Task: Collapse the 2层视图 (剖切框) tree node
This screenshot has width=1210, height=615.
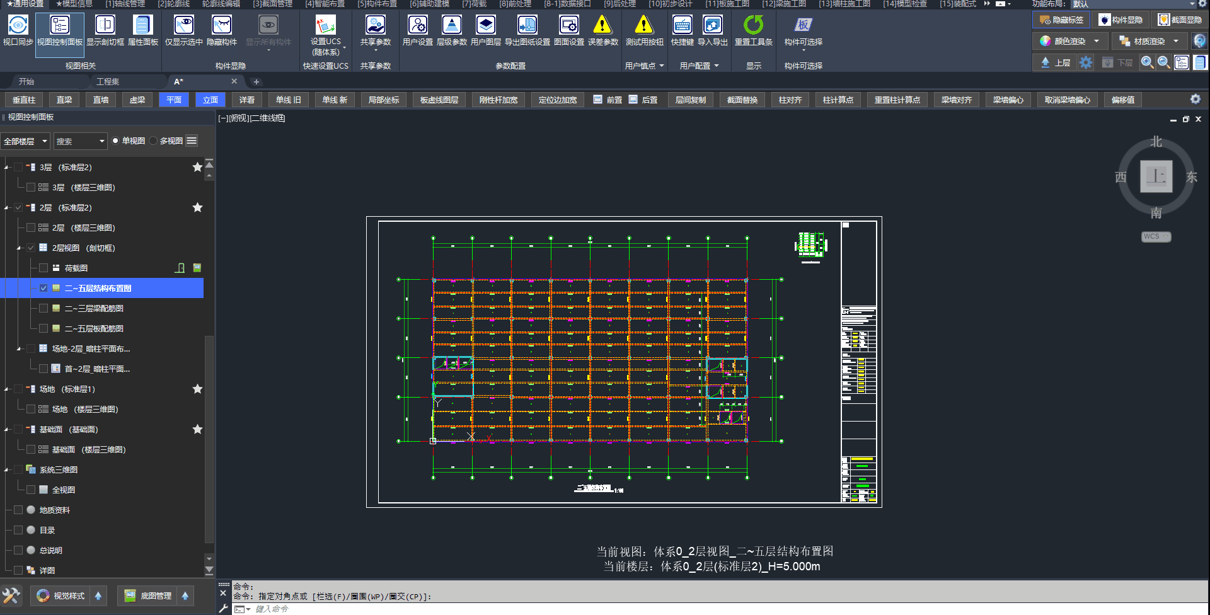Action: point(19,248)
